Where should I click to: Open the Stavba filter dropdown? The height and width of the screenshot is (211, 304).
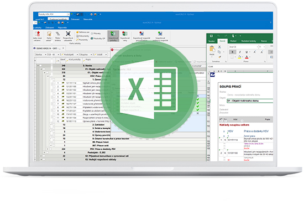tap(41, 55)
